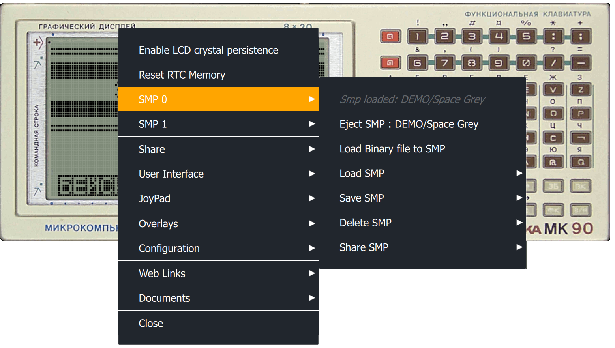This screenshot has height=348, width=615.
Task: Select Reset RTC Memory menu item
Action: [x=182, y=75]
